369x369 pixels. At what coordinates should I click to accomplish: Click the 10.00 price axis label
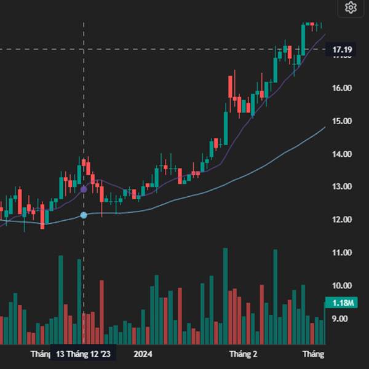coord(342,285)
